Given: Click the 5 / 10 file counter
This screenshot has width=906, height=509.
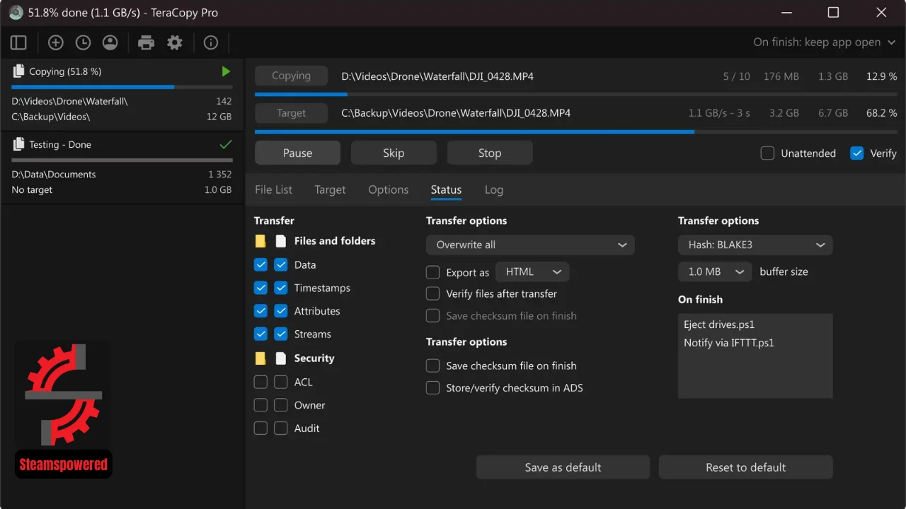Looking at the screenshot, I should pyautogui.click(x=737, y=76).
